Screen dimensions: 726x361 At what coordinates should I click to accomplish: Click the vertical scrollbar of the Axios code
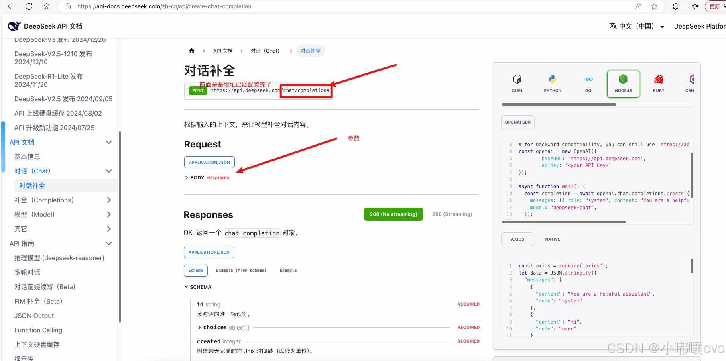coord(691,266)
